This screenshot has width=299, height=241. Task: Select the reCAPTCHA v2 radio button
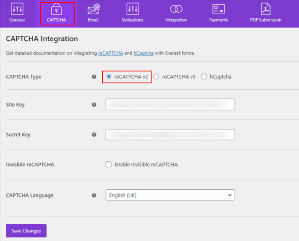pyautogui.click(x=109, y=77)
